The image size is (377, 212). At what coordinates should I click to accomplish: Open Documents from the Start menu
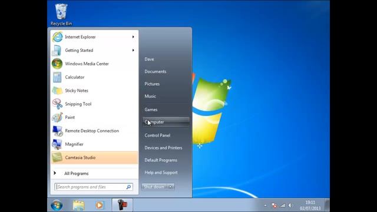tap(156, 72)
